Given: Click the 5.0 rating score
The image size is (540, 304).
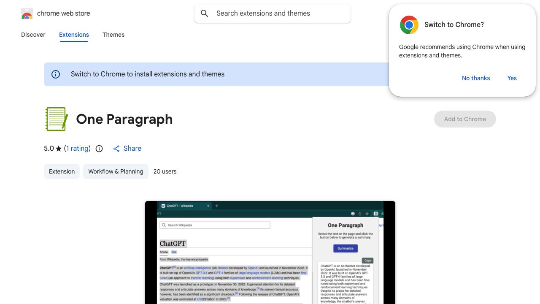Looking at the screenshot, I should 49,149.
